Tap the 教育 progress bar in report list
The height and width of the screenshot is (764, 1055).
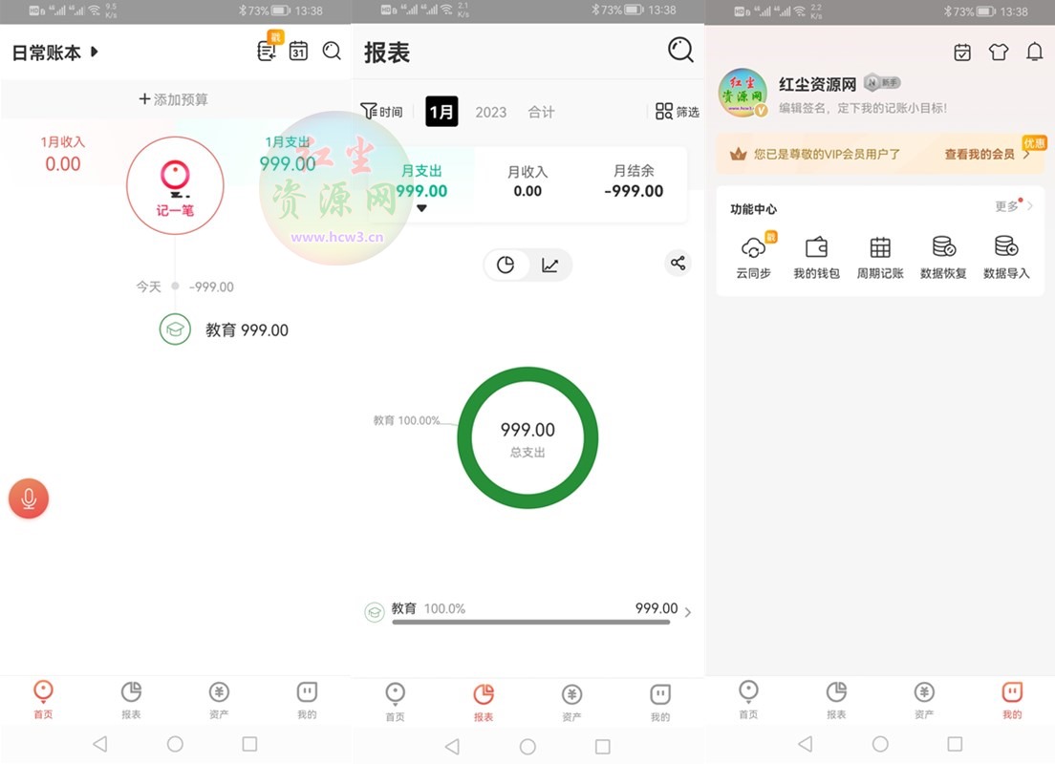531,622
